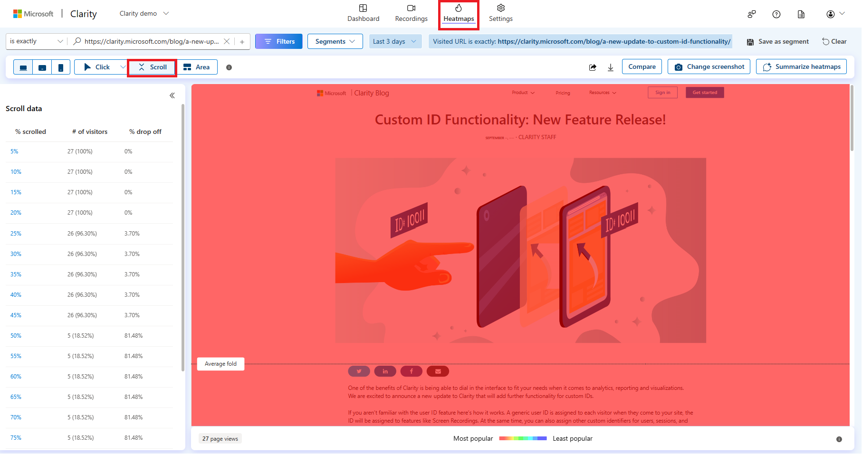Select the Click heatmap type
Screen dimensions: 862x454
pyautogui.click(x=97, y=67)
